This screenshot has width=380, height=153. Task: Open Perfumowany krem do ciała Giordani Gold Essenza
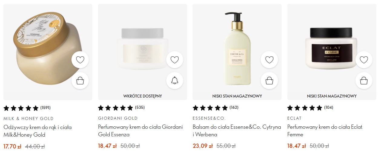[140, 131]
